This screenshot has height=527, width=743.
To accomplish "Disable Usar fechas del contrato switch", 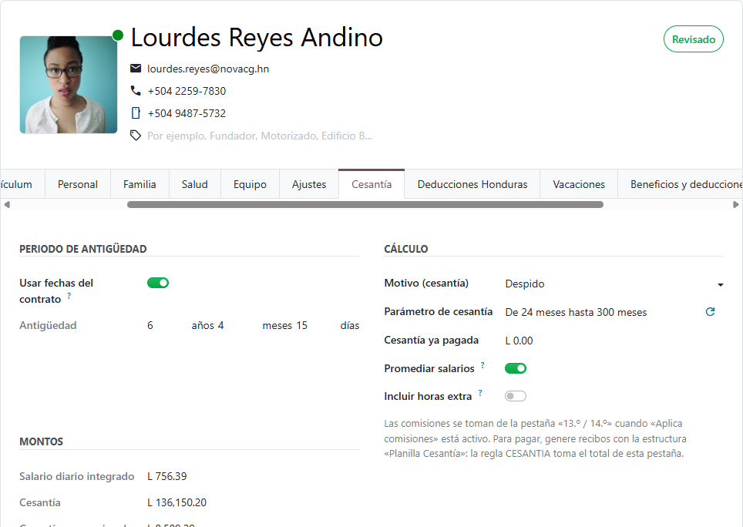I will pyautogui.click(x=158, y=283).
